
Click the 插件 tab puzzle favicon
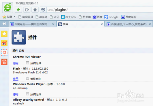[x=60, y=24]
